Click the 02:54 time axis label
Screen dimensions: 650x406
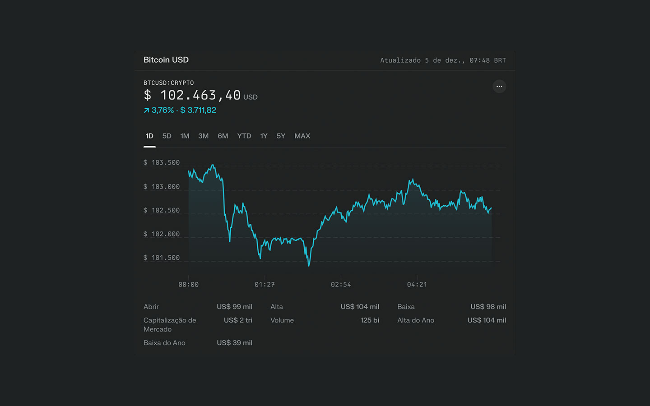[x=341, y=284]
